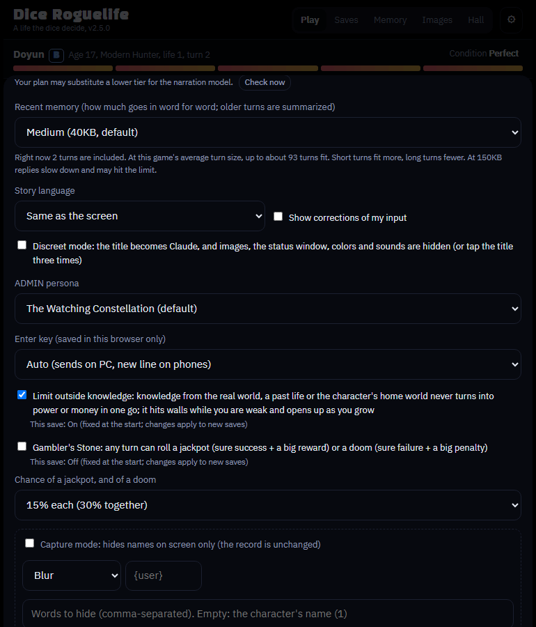Uncheck Limit outside knowledge
Image resolution: width=536 pixels, height=627 pixels.
pos(22,395)
